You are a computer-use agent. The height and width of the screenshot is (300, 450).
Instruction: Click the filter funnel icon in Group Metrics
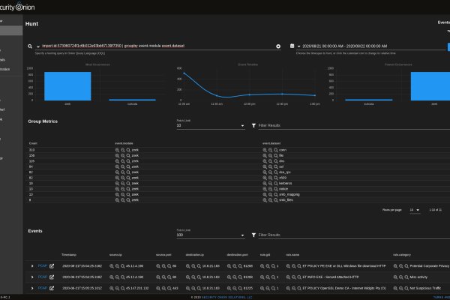pos(251,125)
